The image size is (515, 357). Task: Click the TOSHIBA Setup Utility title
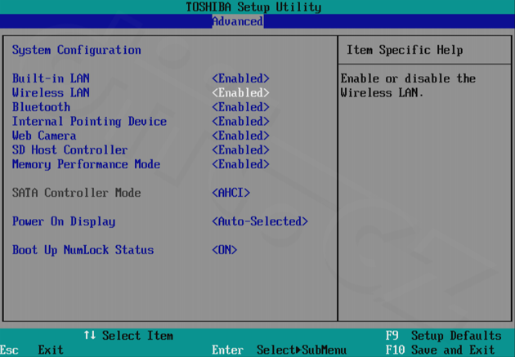pos(253,7)
